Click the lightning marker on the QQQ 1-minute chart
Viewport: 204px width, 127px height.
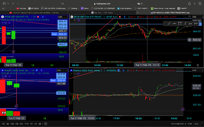183,109
